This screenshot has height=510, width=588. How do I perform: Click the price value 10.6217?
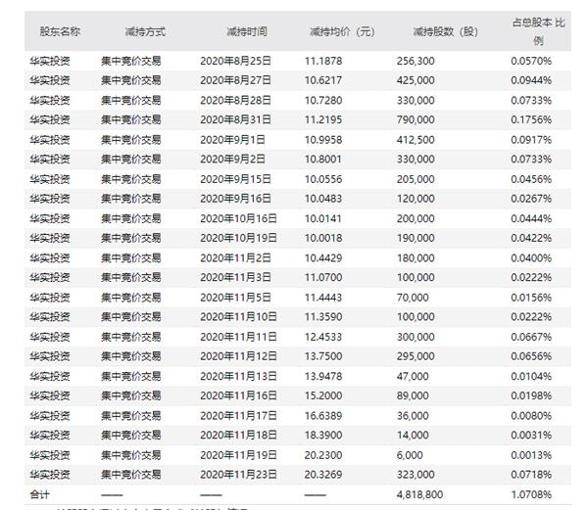[x=323, y=80]
